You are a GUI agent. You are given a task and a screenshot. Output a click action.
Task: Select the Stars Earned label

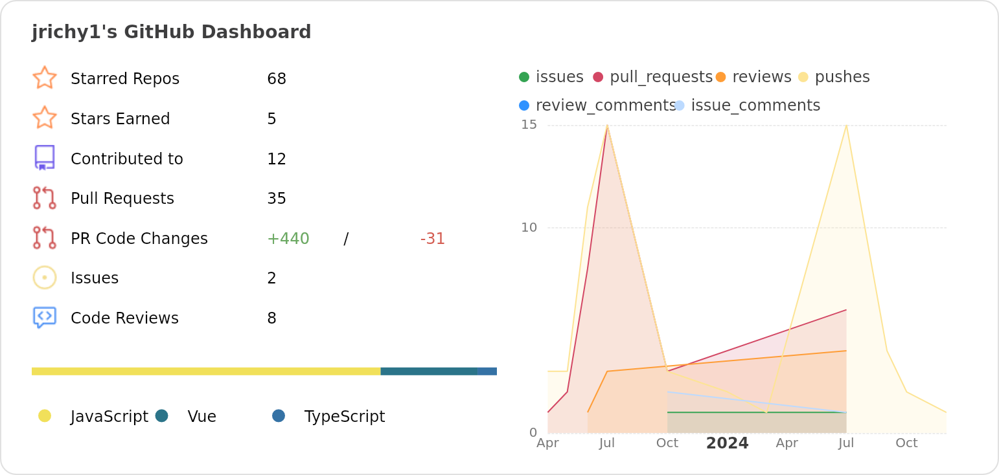tap(121, 119)
